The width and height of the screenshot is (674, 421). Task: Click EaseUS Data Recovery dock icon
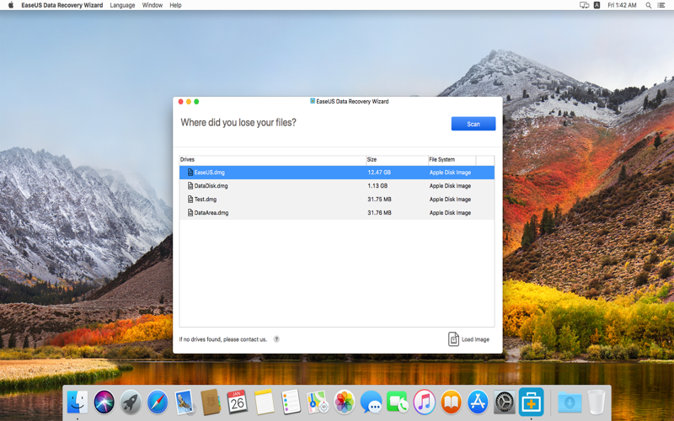click(532, 402)
